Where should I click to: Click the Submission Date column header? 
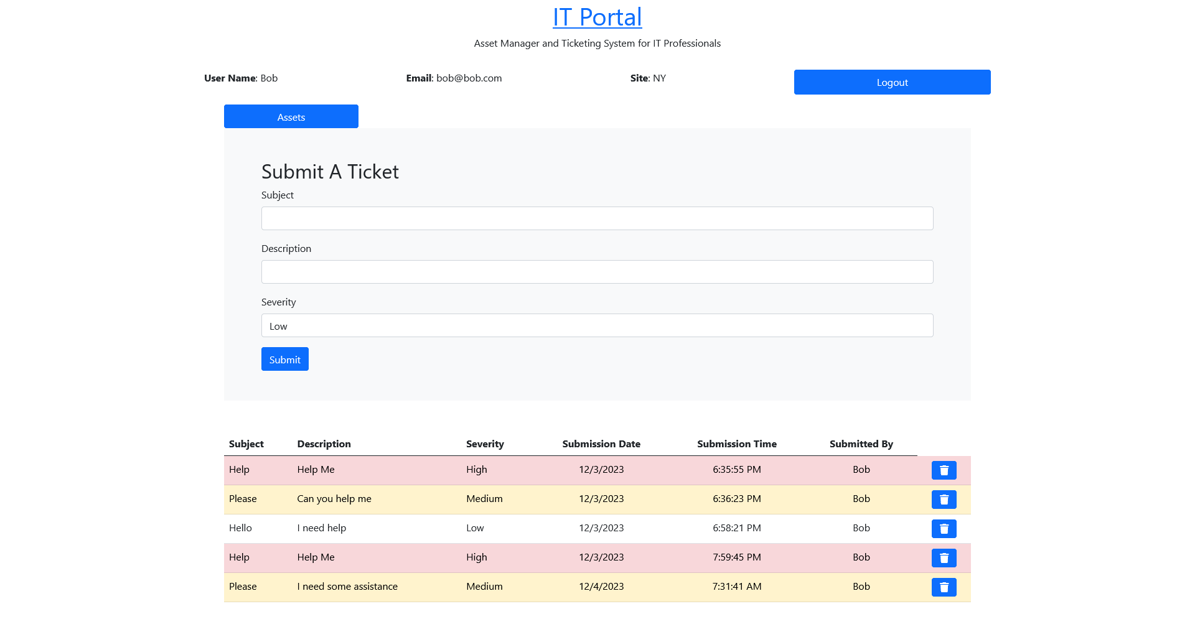click(x=601, y=444)
